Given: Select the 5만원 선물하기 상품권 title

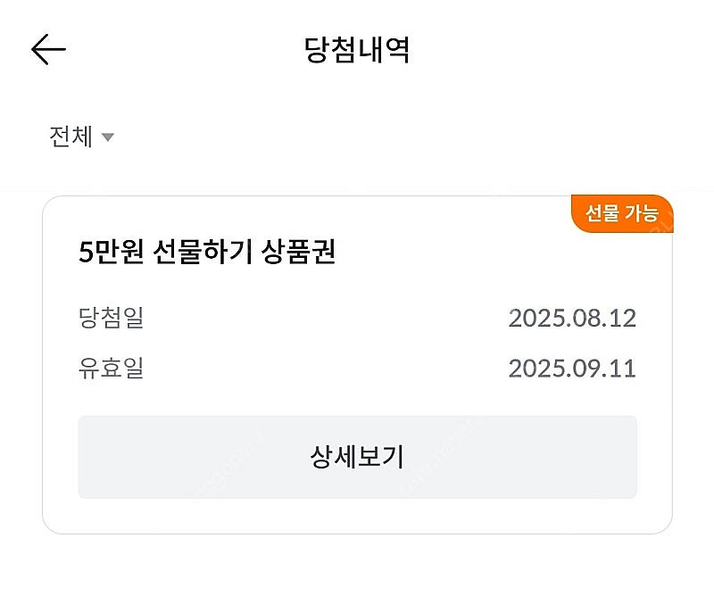Looking at the screenshot, I should tap(207, 253).
